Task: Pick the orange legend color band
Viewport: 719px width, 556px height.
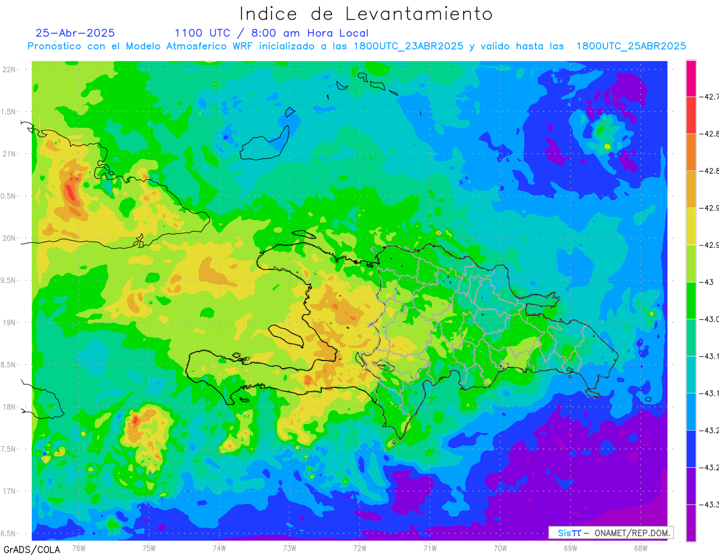Action: tap(691, 152)
